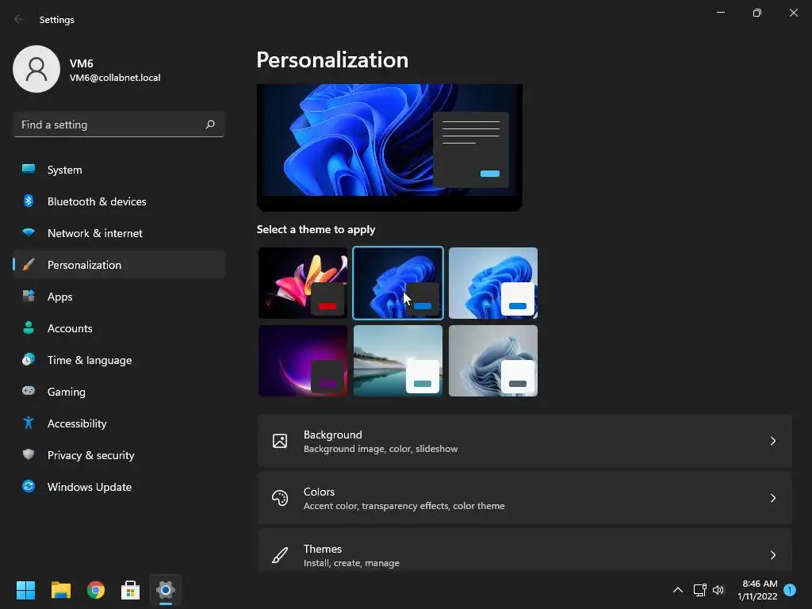Go to System settings category
This screenshot has height=609, width=812.
119,170
